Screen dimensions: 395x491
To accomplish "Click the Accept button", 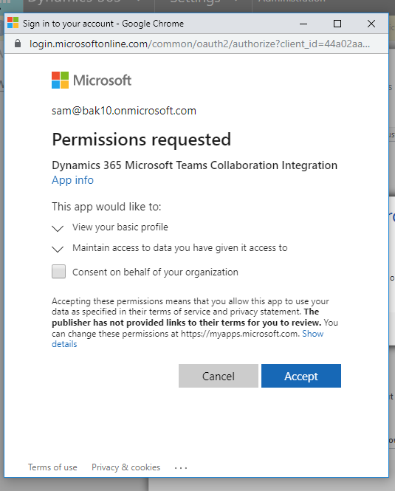I will (301, 376).
